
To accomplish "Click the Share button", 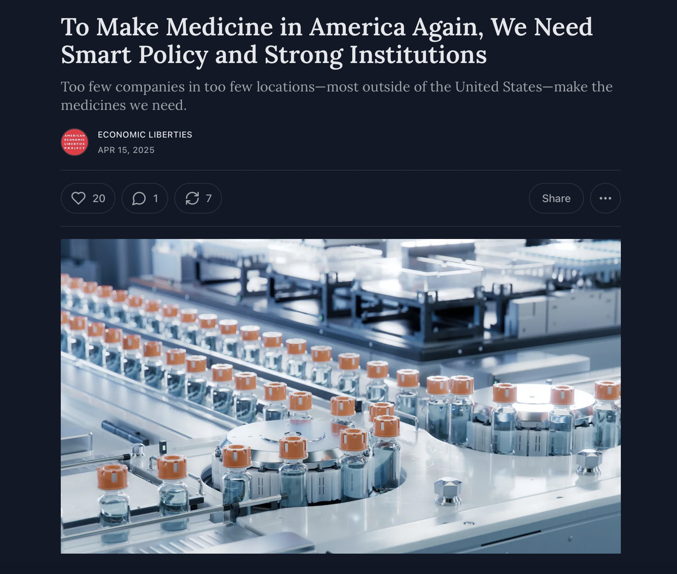I will tap(556, 198).
